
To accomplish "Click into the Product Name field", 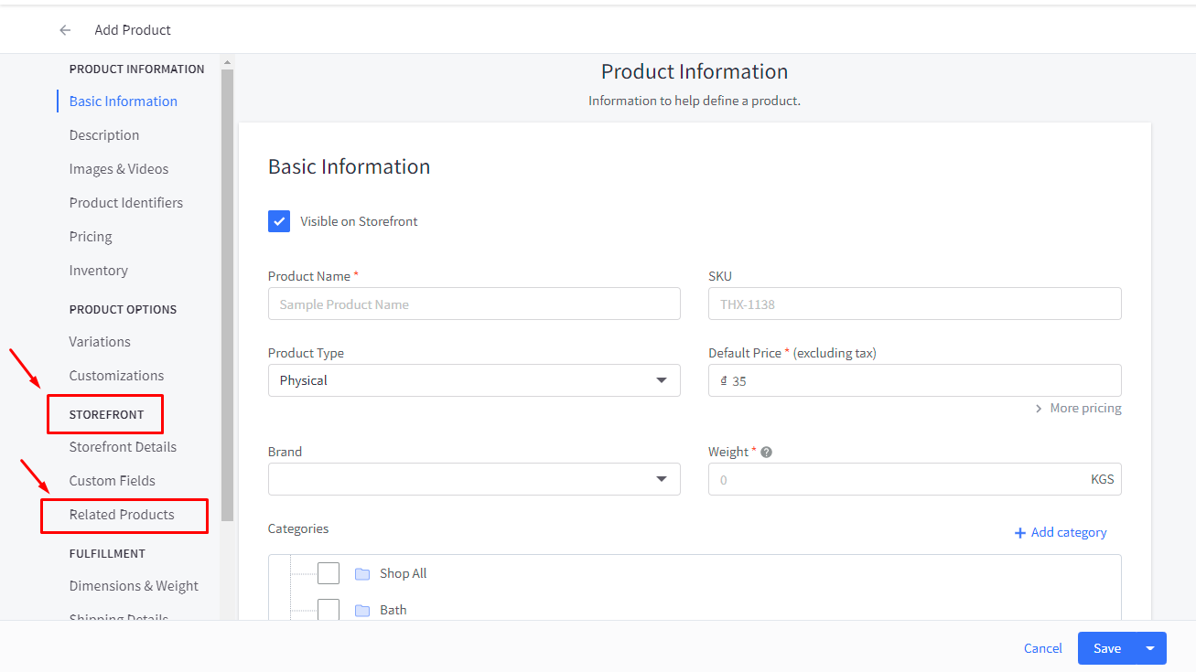I will 473,304.
